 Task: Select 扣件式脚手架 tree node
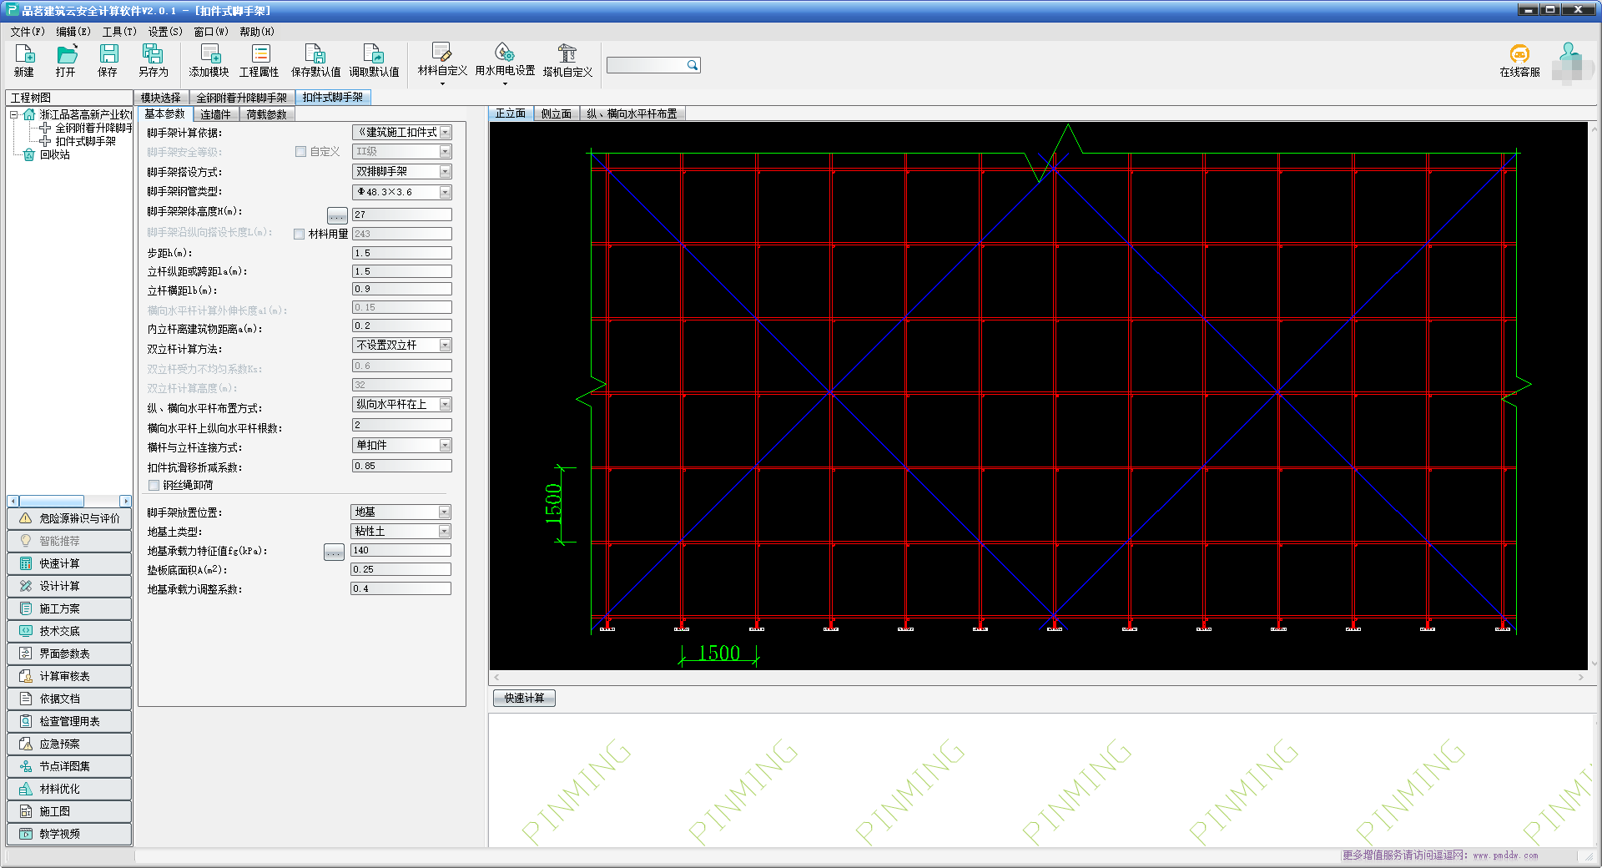tap(86, 141)
